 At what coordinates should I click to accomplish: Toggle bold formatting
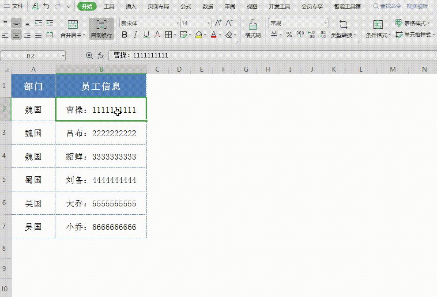124,34
